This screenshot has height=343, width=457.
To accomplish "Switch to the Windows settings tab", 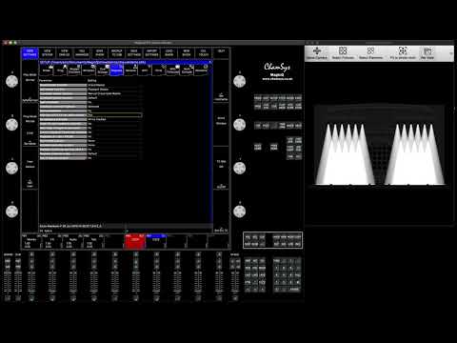I will (x=89, y=70).
